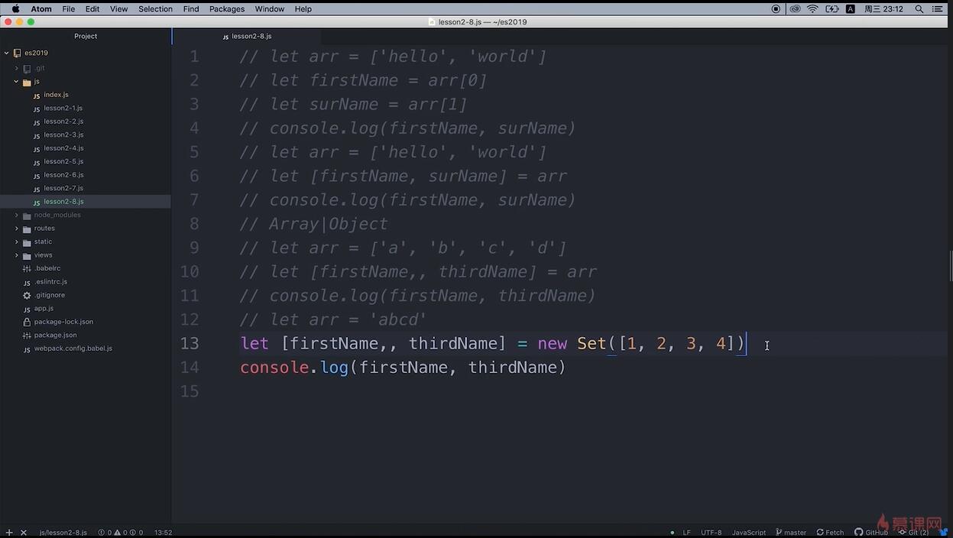Open index.js in the tree
This screenshot has width=953, height=538.
pyautogui.click(x=56, y=95)
